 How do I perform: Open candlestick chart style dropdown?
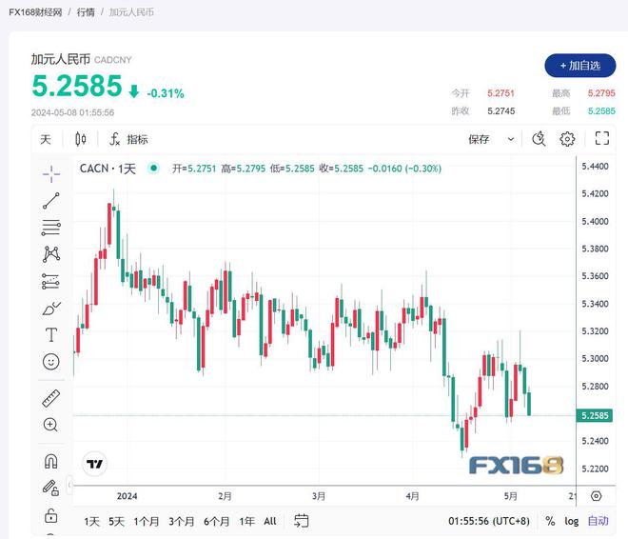(81, 139)
